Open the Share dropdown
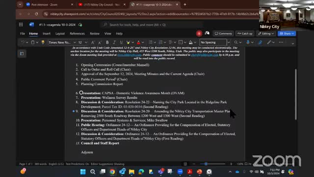 (x=287, y=33)
